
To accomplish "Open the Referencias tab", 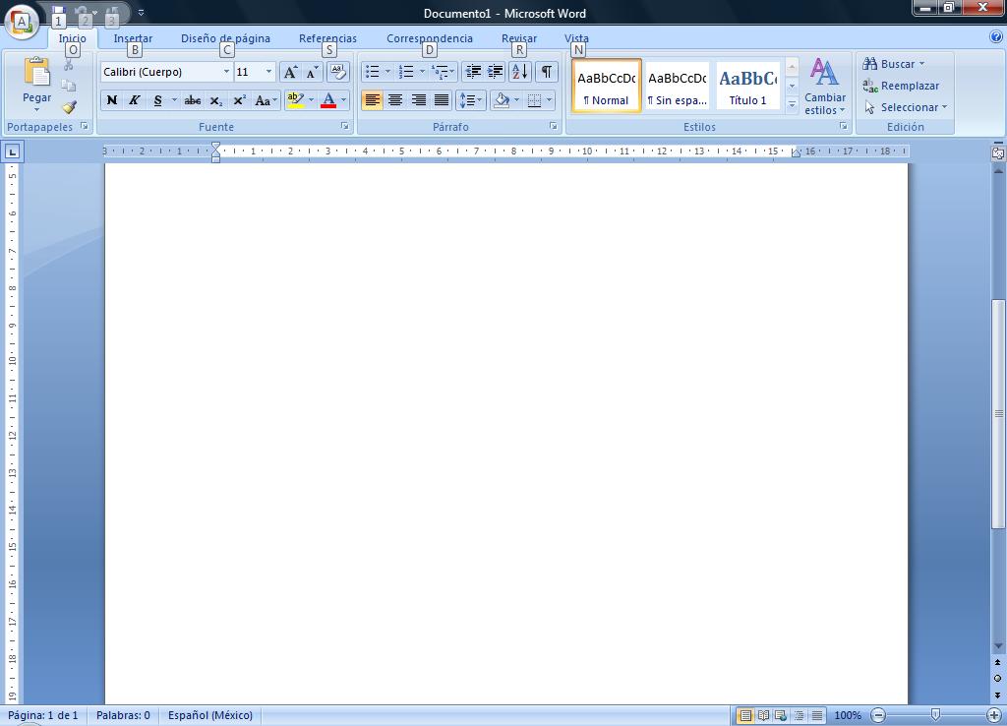I will (x=327, y=38).
